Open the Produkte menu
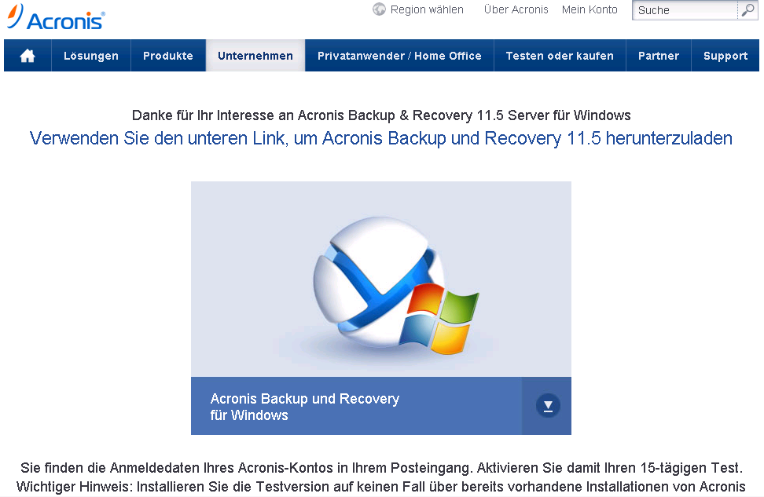The image size is (764, 497). click(x=168, y=56)
